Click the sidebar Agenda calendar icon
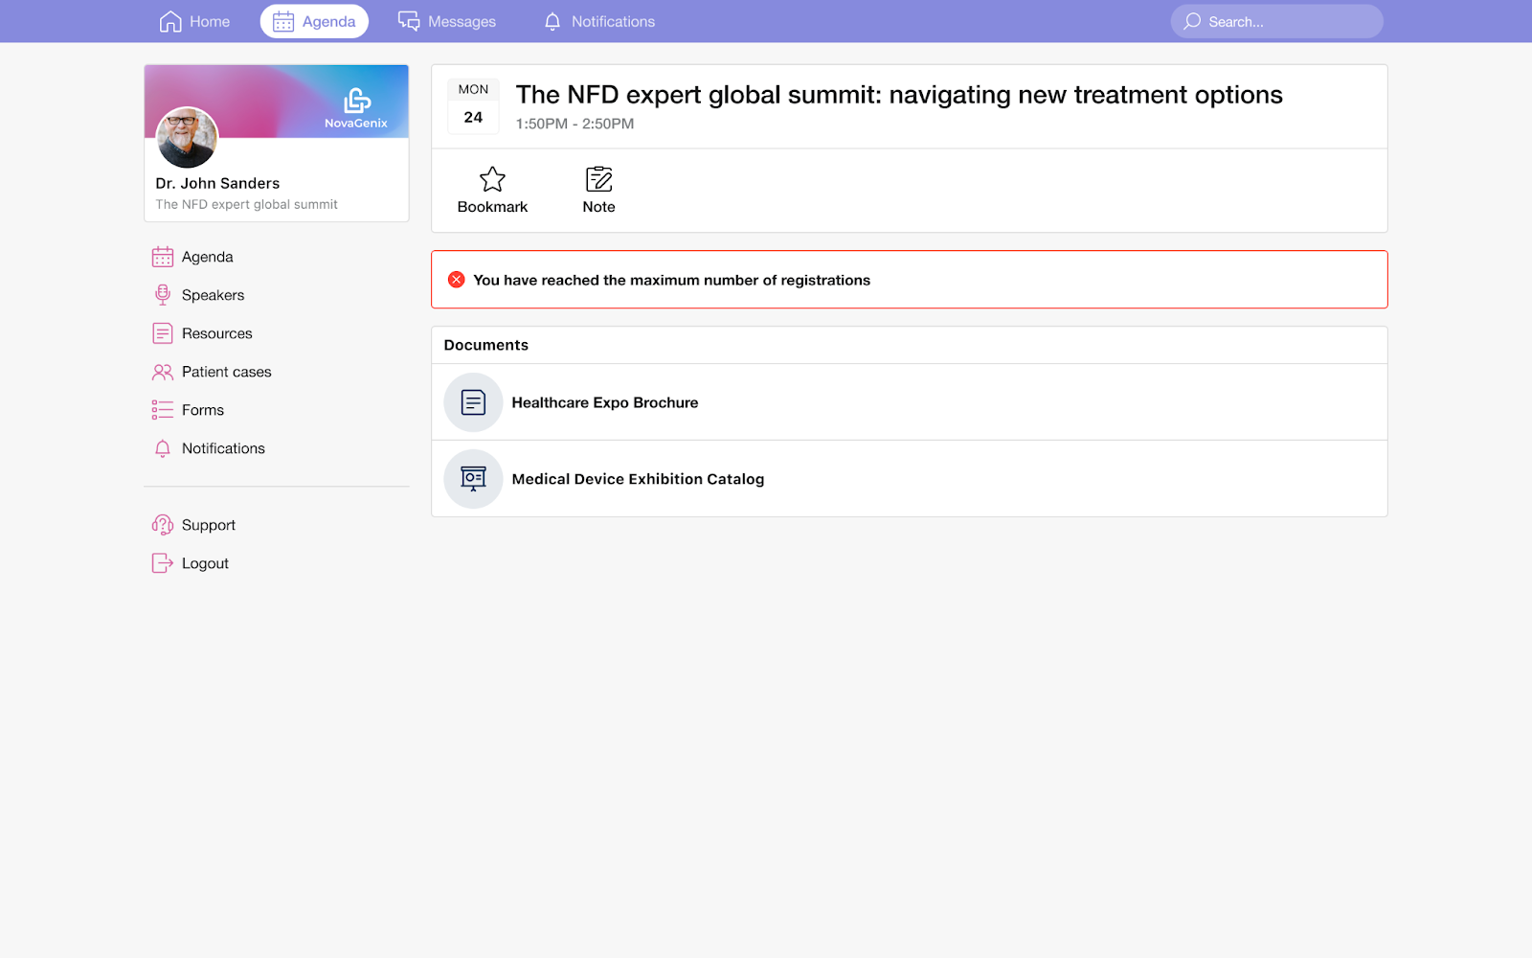The height and width of the screenshot is (958, 1532). [x=163, y=257]
